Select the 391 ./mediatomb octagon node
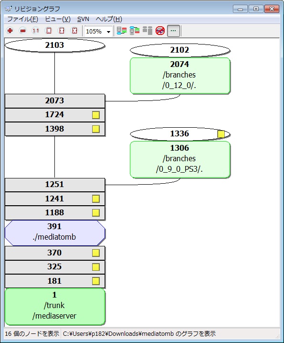The image size is (284, 343). (55, 233)
